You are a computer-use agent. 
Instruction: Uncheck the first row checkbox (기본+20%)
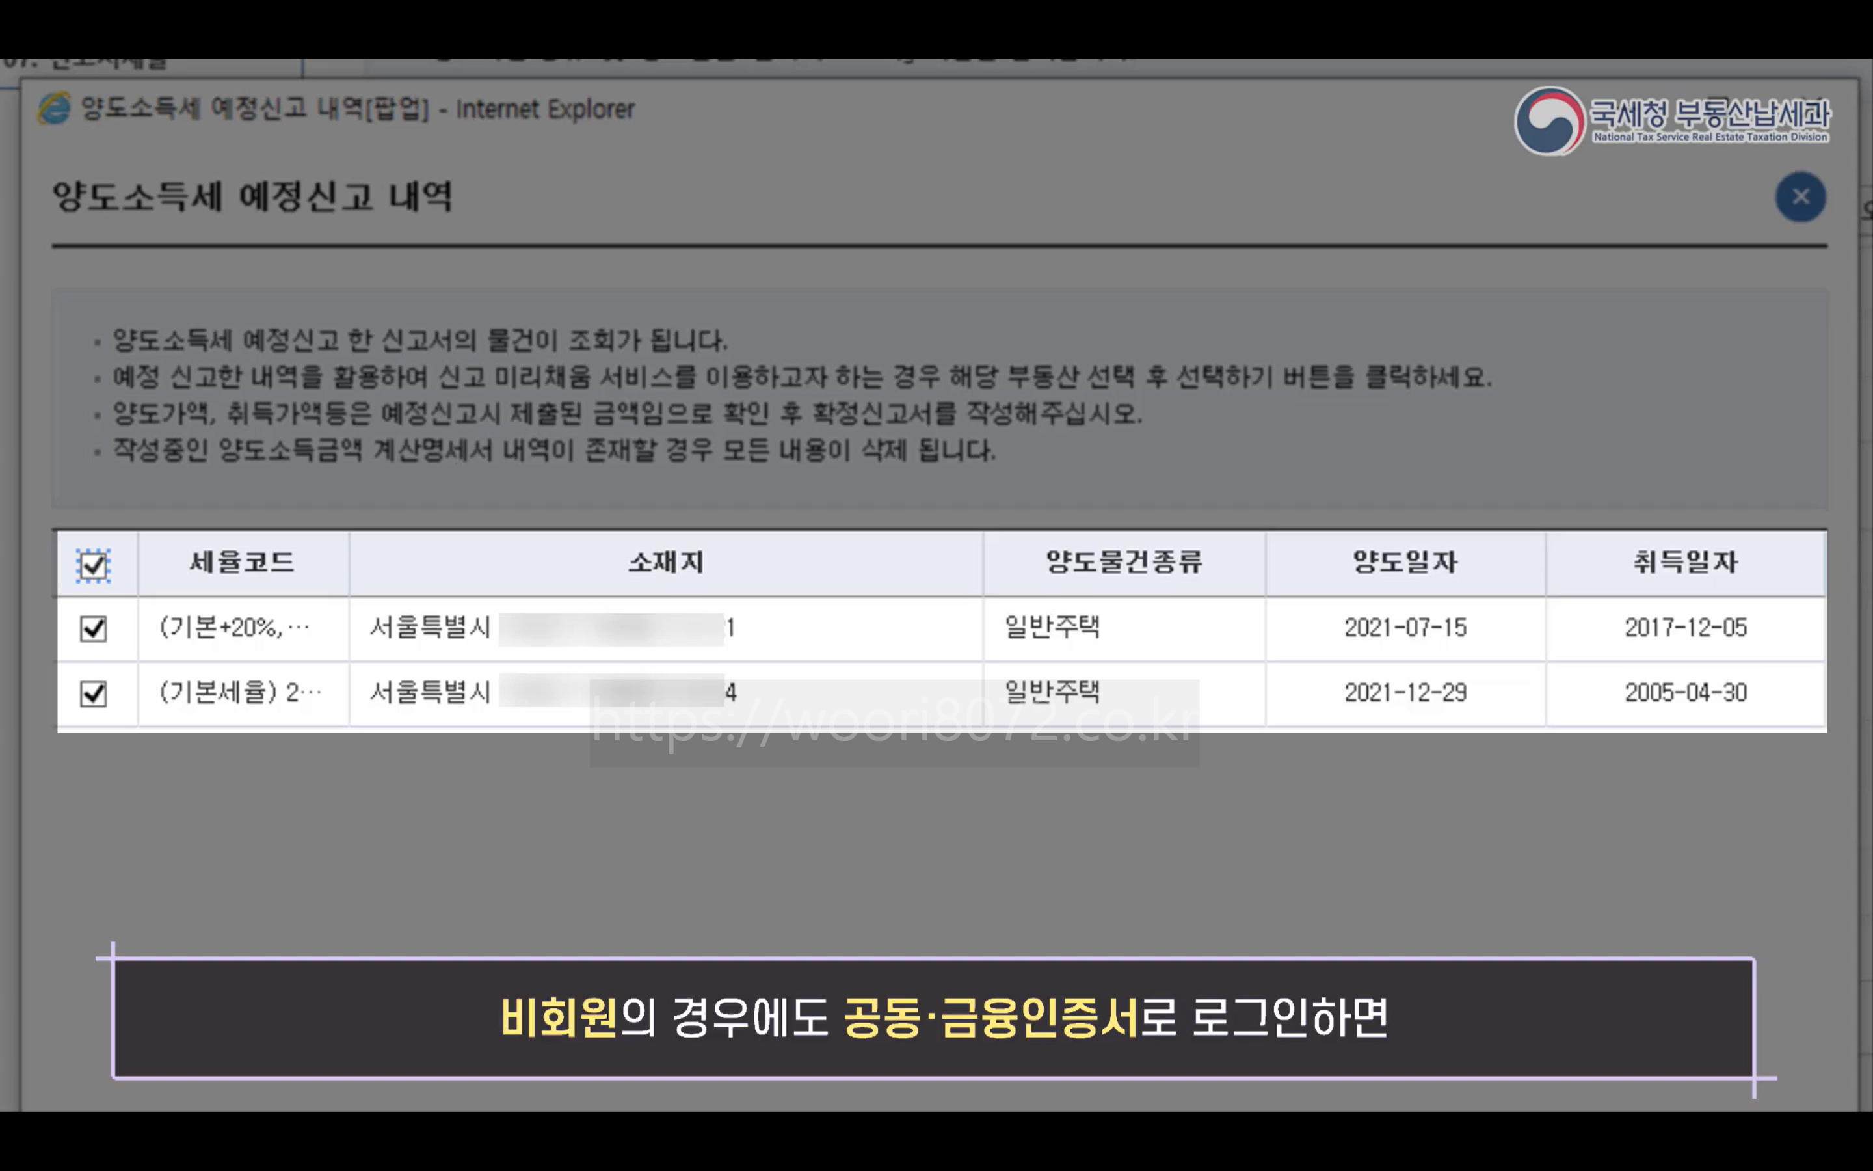94,628
